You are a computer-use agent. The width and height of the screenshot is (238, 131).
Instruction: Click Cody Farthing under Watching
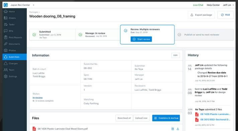[x=91, y=103]
